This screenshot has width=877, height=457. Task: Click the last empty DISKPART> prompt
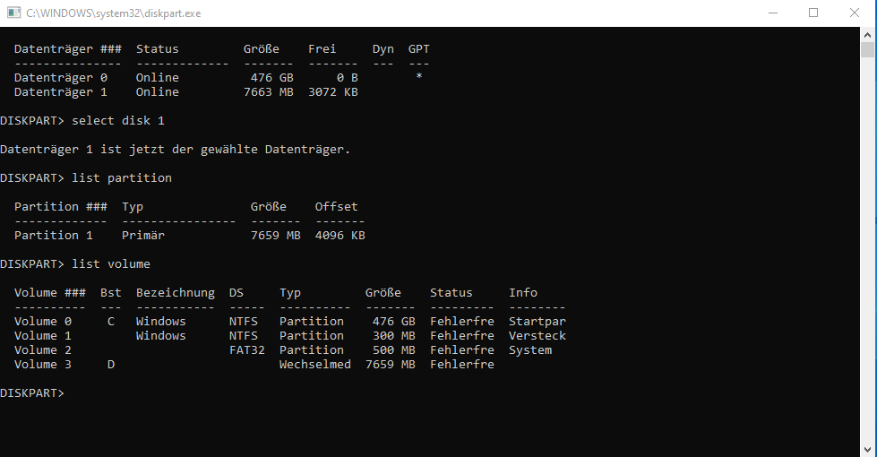32,393
